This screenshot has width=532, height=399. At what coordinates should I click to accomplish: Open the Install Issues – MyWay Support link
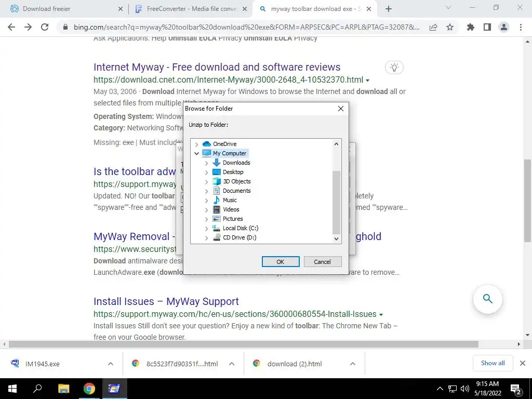point(166,301)
